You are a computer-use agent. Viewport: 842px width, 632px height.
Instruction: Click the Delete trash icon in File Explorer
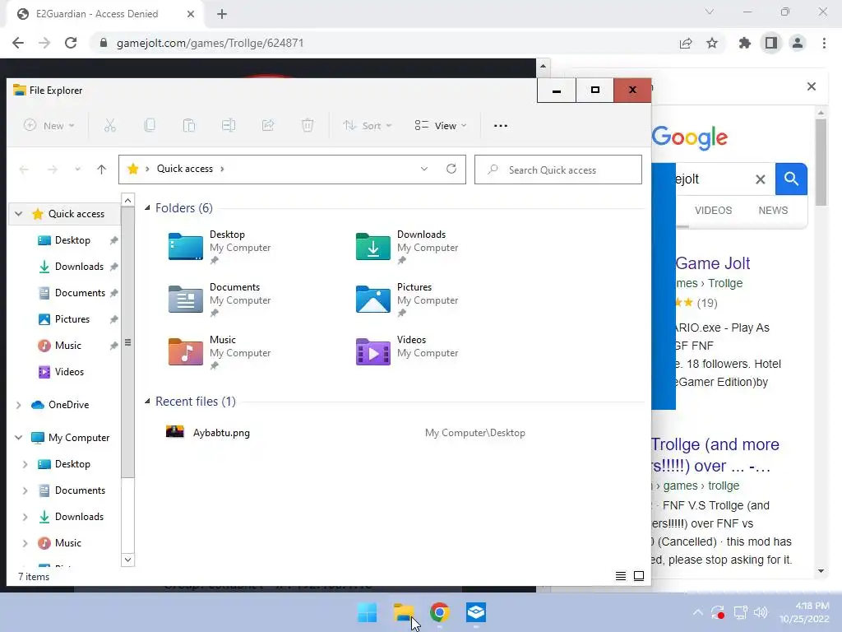(308, 126)
